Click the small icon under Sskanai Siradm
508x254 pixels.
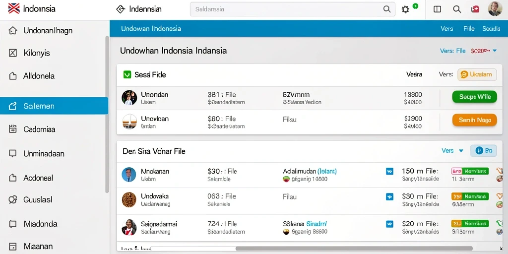pyautogui.click(x=286, y=232)
